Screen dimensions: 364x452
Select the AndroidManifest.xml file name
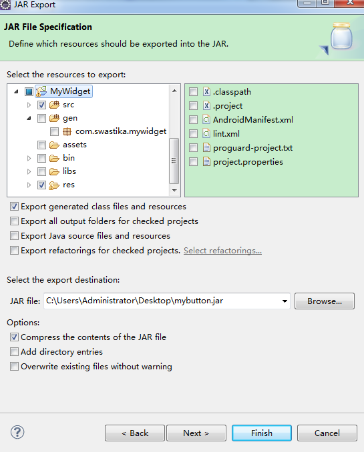click(x=252, y=119)
